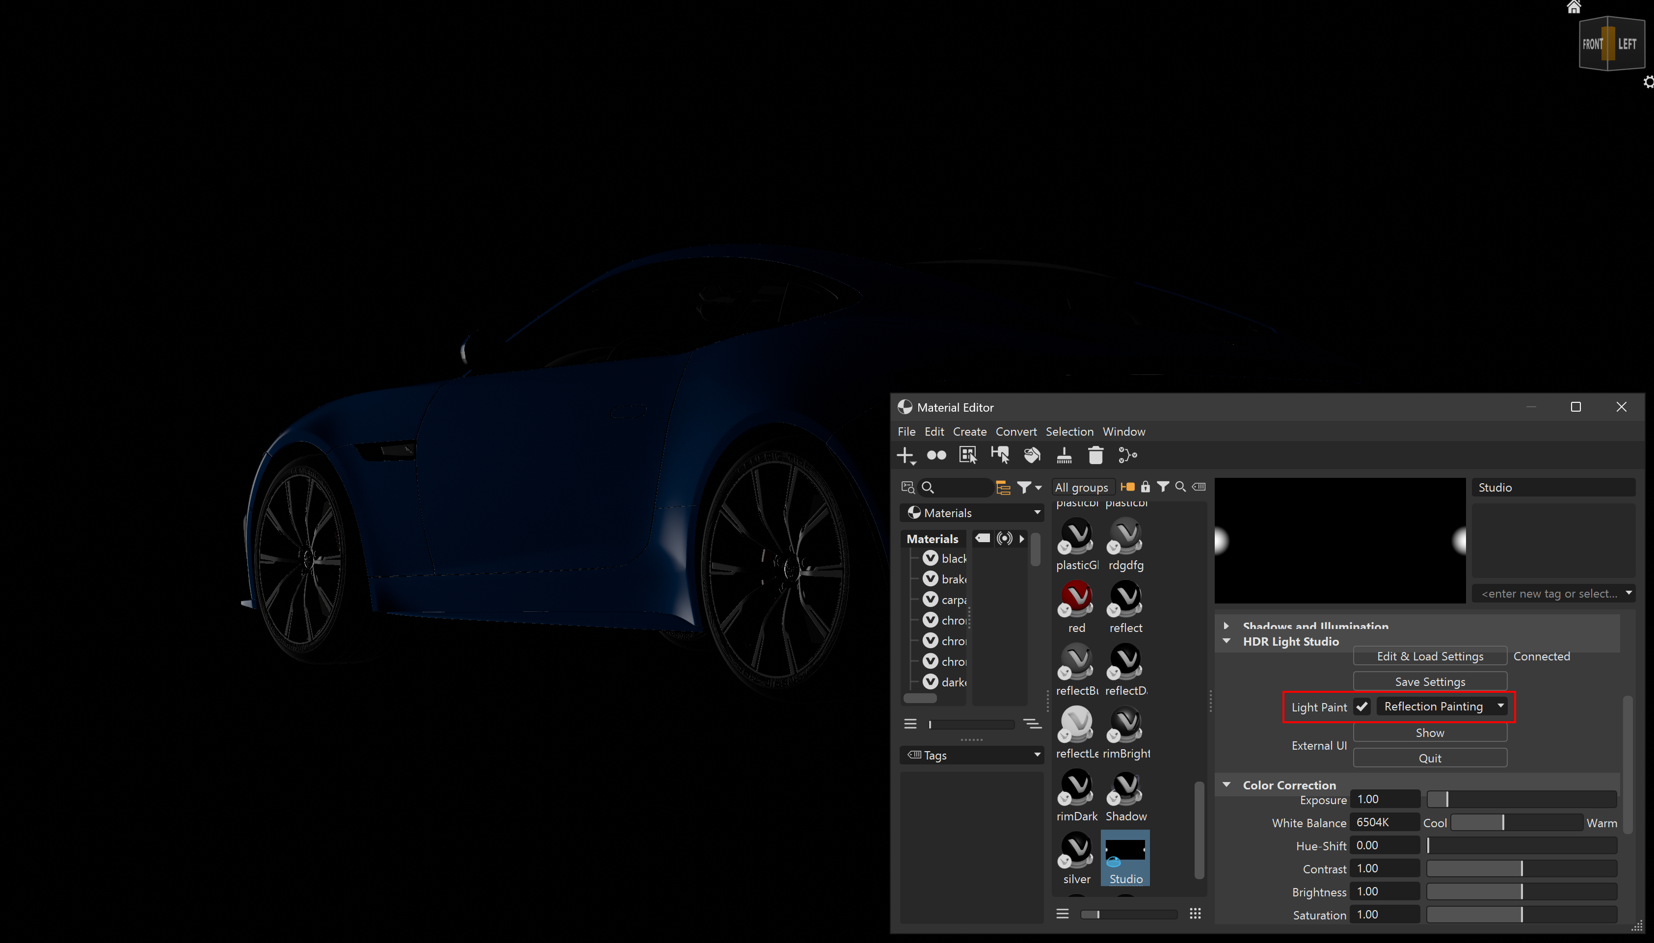Viewport: 1654px width, 943px height.
Task: Delete selected material with trash icon
Action: [x=1095, y=455]
